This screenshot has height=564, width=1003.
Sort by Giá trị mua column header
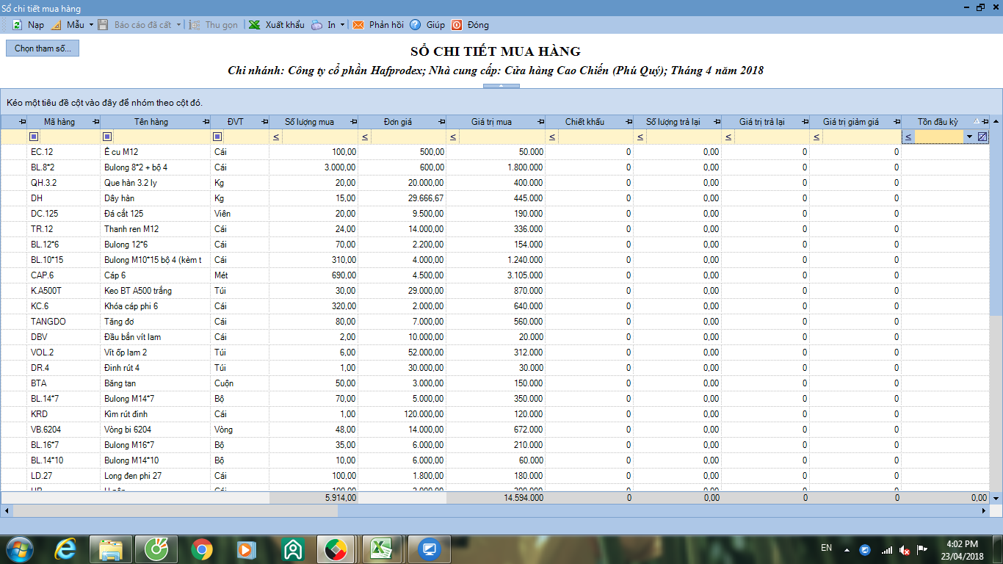492,122
